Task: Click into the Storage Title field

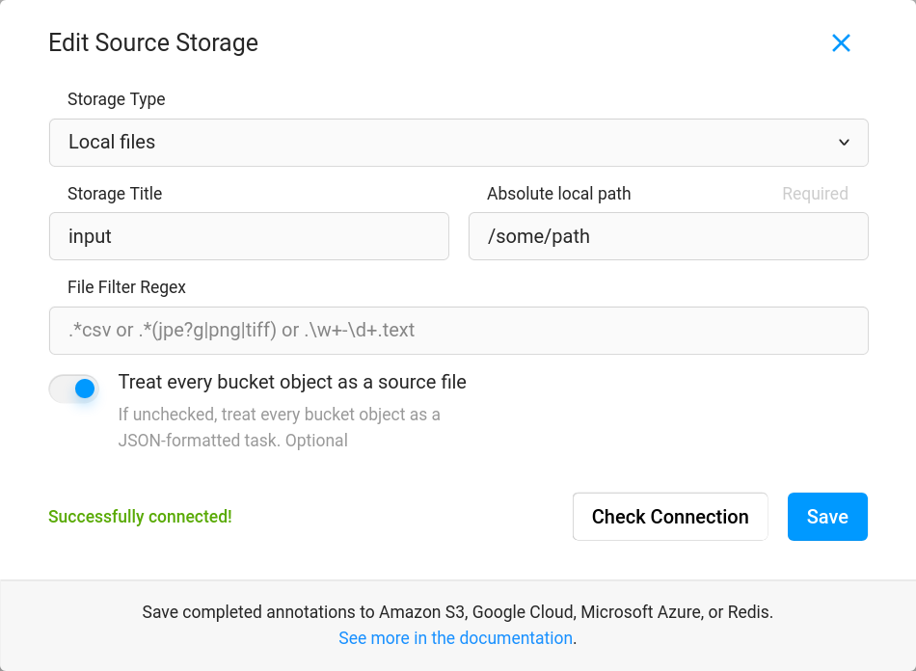Action: 249,236
